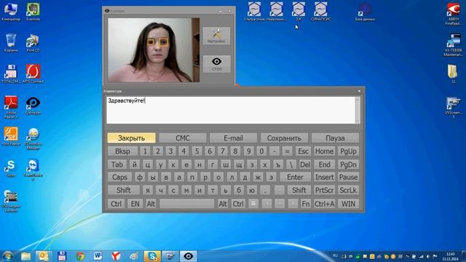This screenshot has height=262, width=466.
Task: Click the text area vertical scrollbar
Action: 358,110
